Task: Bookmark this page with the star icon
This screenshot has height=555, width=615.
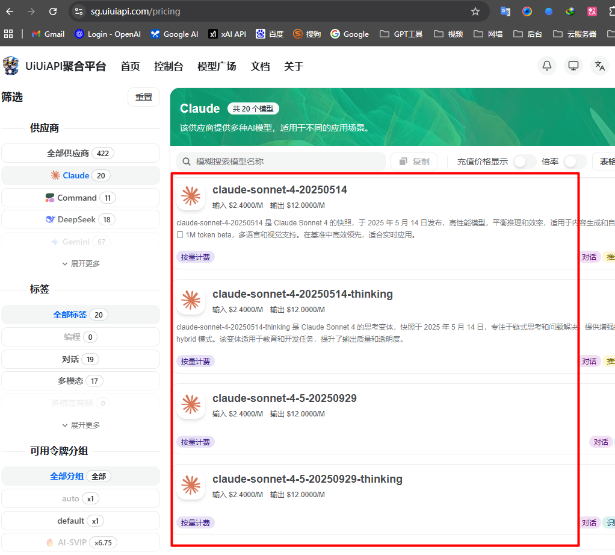Action: (x=475, y=11)
